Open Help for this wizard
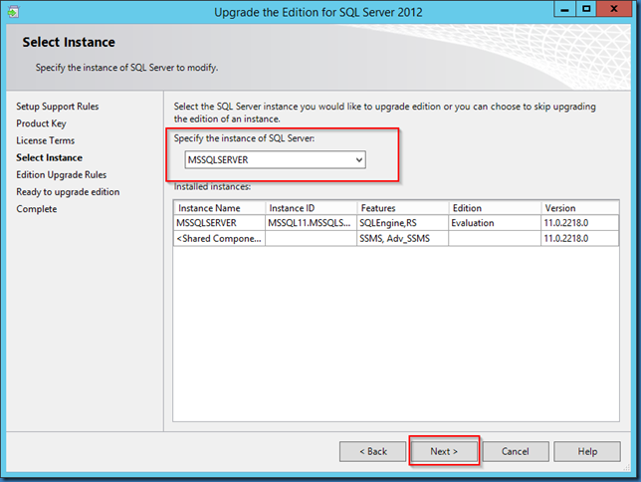Viewport: 641px width, 482px height. (587, 451)
